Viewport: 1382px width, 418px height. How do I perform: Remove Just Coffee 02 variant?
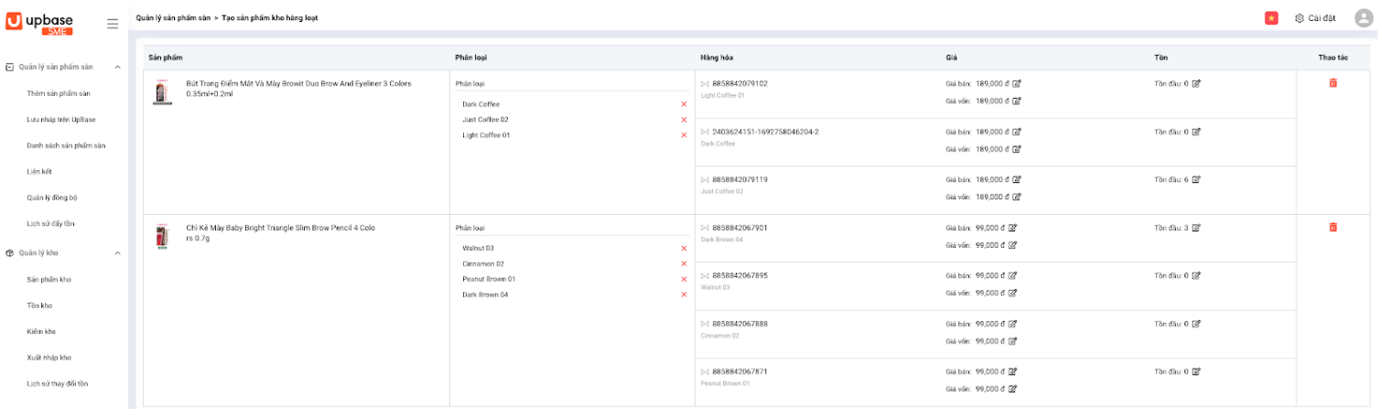684,120
